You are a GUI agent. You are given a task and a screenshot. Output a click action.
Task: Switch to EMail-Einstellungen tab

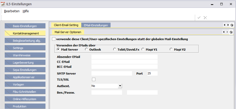[x=96, y=25]
